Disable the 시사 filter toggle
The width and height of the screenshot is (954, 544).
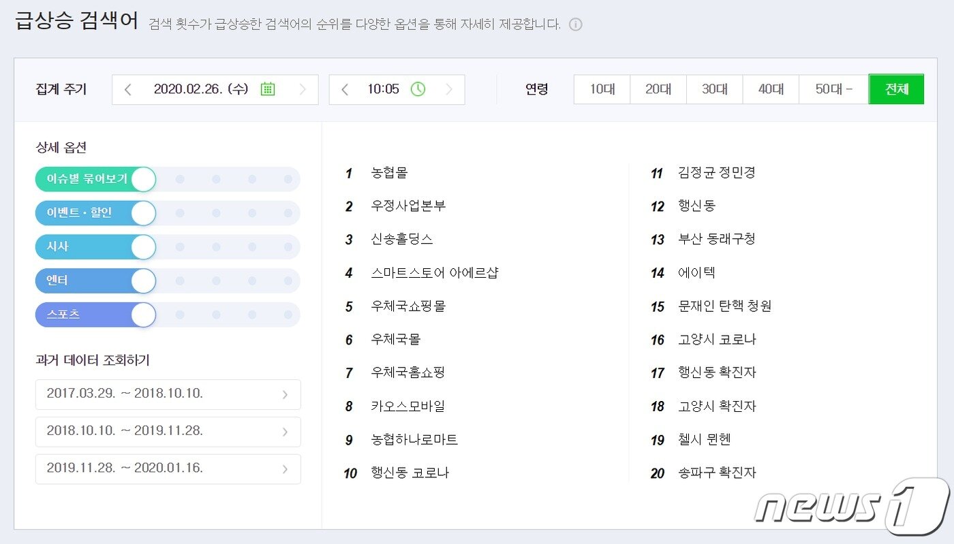click(x=145, y=247)
